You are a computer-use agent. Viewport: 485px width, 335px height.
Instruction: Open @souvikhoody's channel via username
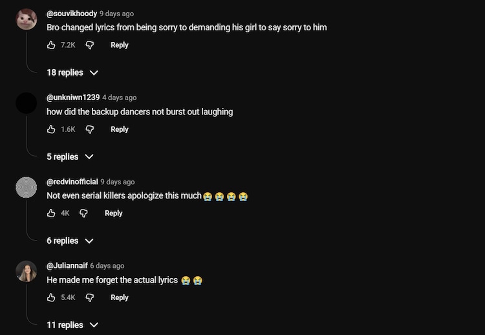tap(72, 14)
